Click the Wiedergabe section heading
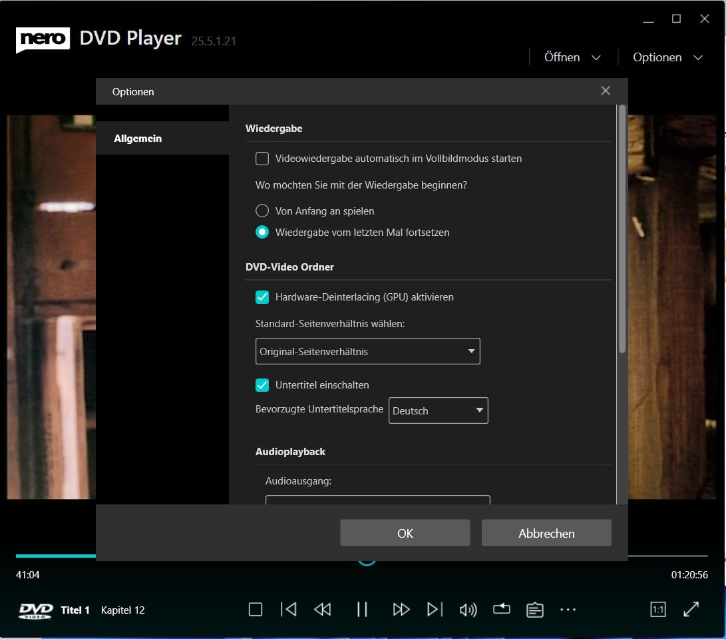Image resolution: width=726 pixels, height=639 pixels. pyautogui.click(x=273, y=129)
